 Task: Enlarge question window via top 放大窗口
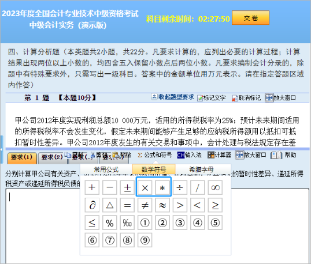click(x=280, y=97)
